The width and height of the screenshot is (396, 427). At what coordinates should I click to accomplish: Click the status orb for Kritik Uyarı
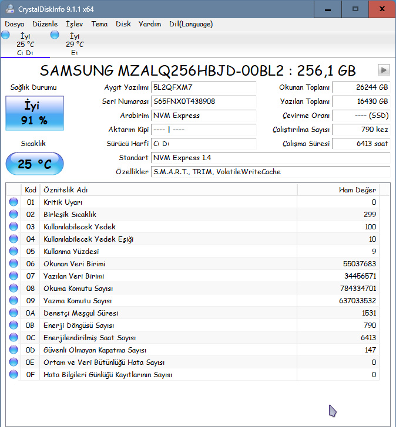[14, 202]
